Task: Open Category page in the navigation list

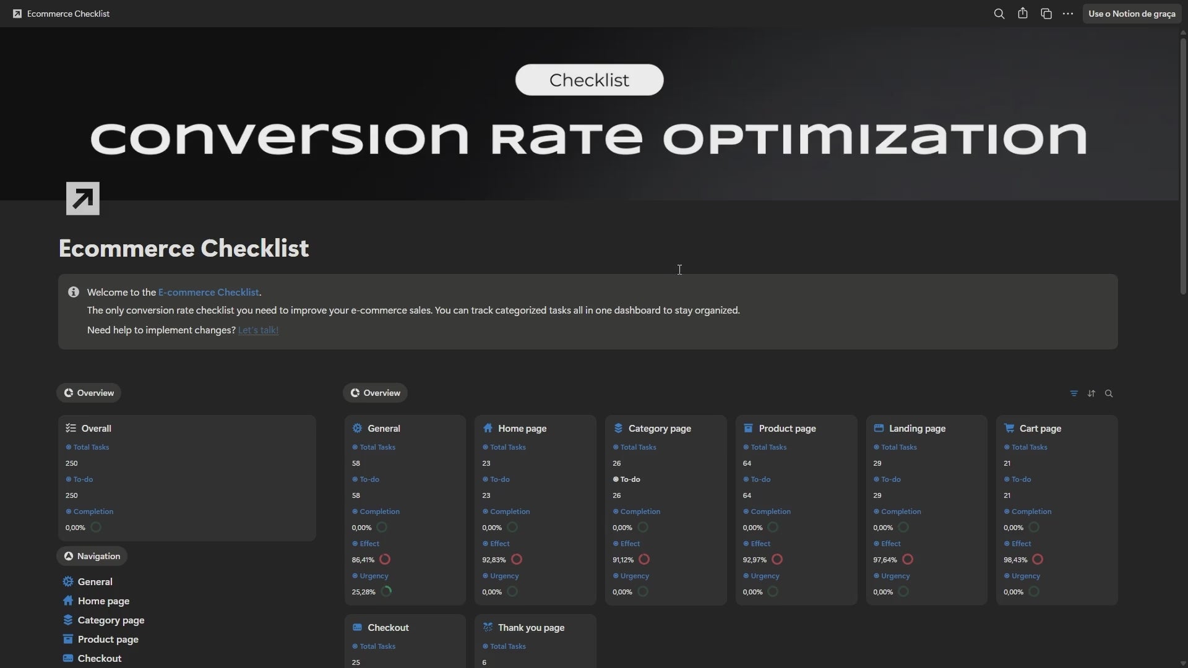Action: 111,620
